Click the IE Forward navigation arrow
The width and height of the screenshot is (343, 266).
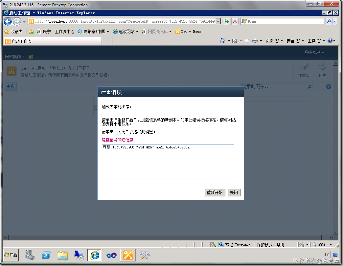click(x=17, y=21)
